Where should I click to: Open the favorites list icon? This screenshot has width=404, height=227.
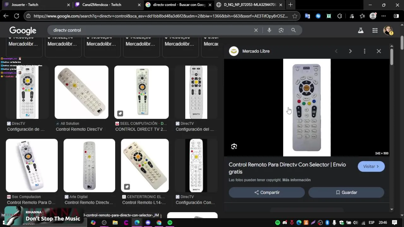[x=362, y=16]
